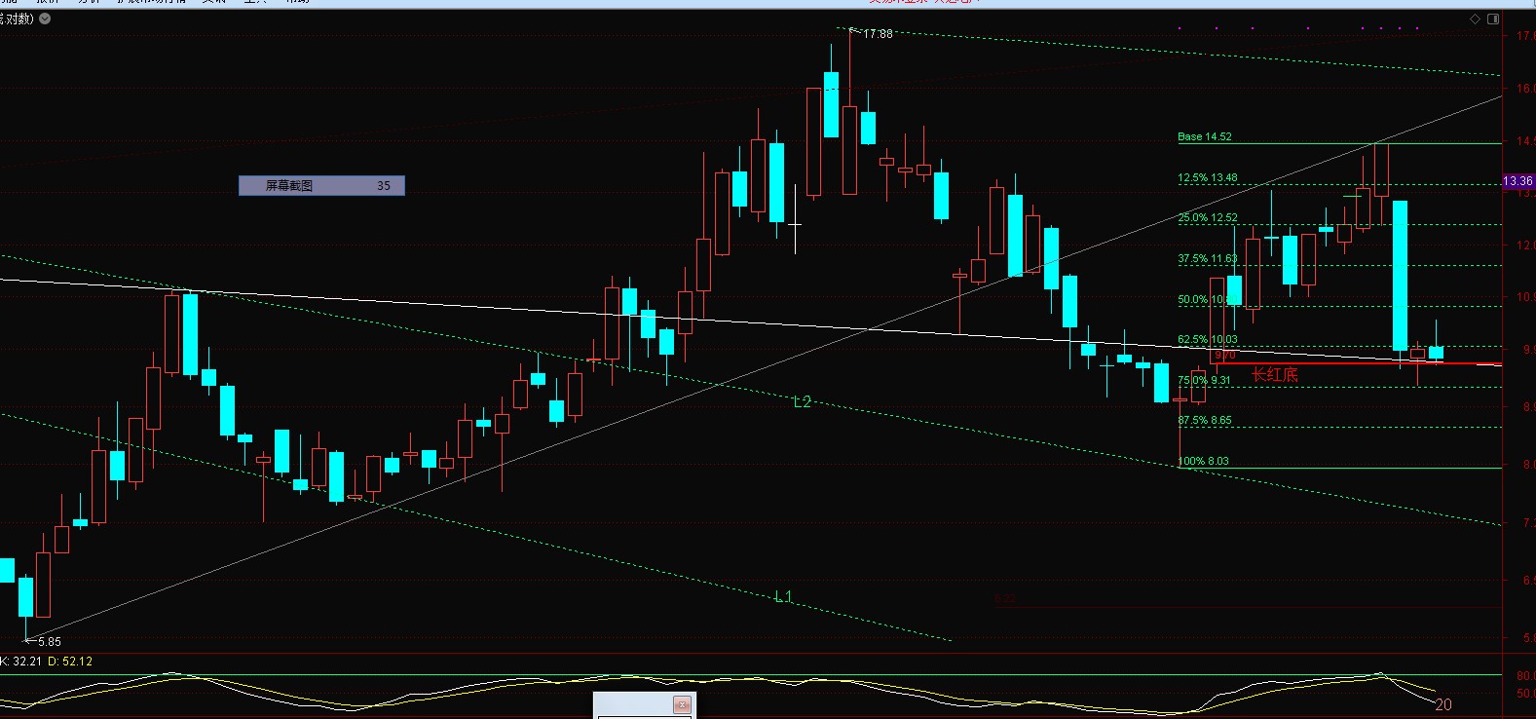The image size is (1536, 719).
Task: Click the diamond marker icon top right
Action: pos(1476,19)
